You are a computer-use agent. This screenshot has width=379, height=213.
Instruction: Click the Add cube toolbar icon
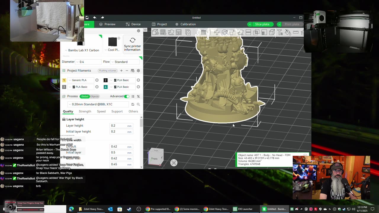[155, 32]
